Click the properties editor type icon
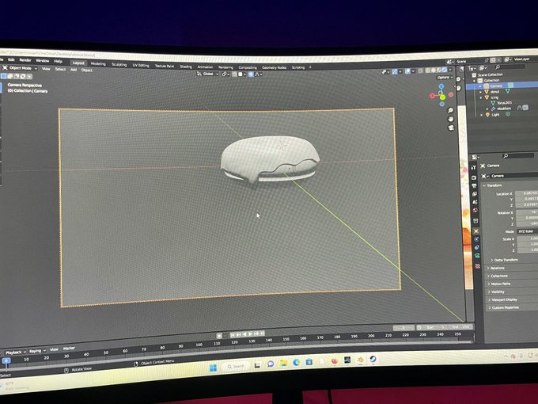 coord(475,157)
